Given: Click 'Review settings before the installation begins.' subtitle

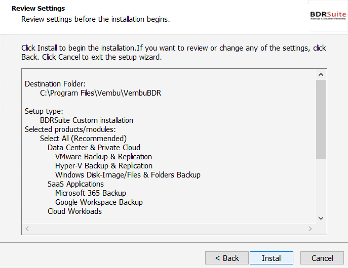Looking at the screenshot, I should tap(95, 19).
